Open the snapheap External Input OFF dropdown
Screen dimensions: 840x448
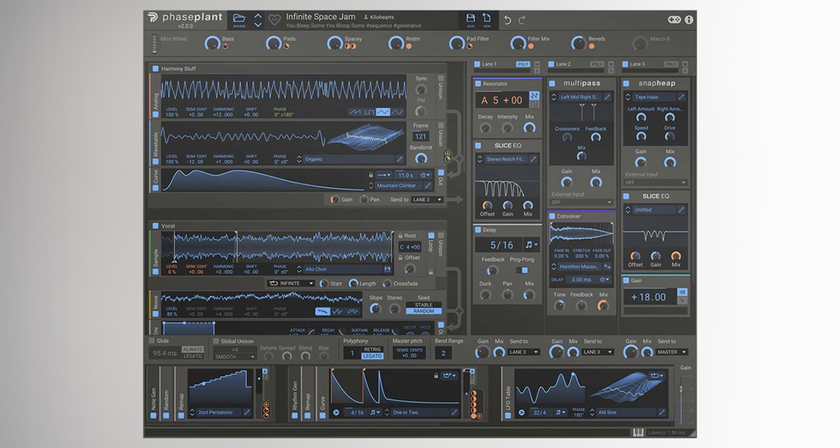(655, 182)
